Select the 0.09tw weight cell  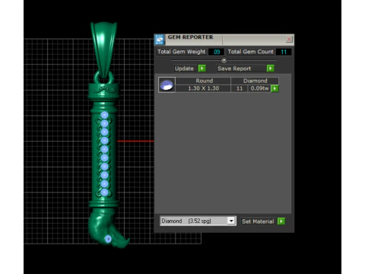point(259,88)
